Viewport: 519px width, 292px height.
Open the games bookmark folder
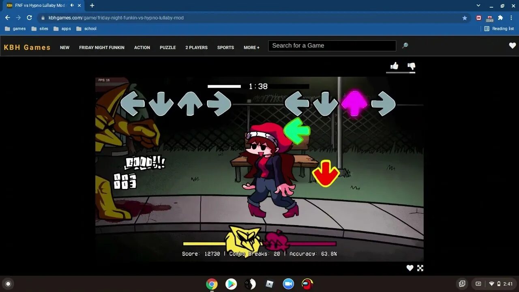[15, 29]
